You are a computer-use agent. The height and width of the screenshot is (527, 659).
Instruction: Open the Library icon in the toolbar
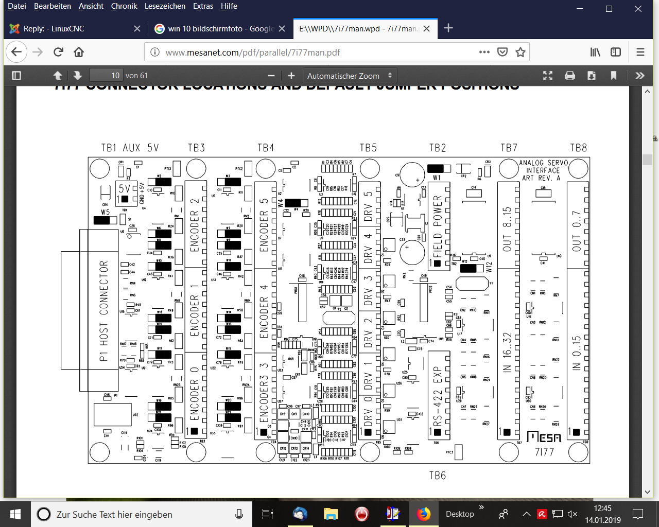tap(595, 52)
